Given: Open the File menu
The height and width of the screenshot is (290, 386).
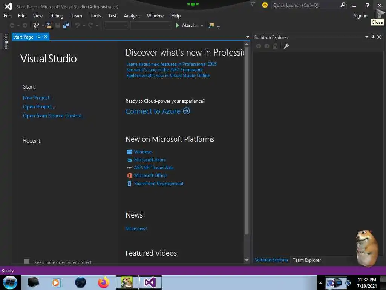Looking at the screenshot, I should click(7, 16).
